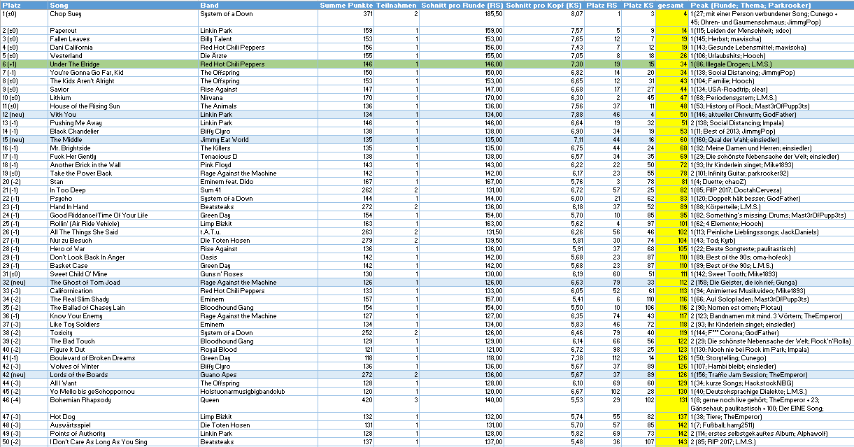Select the Westerland song cell
854x447 pixels.
[x=123, y=56]
